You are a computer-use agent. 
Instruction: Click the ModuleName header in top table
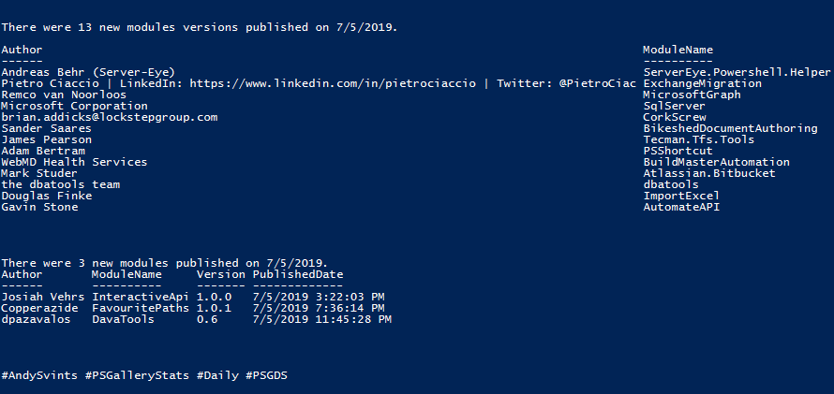click(678, 50)
